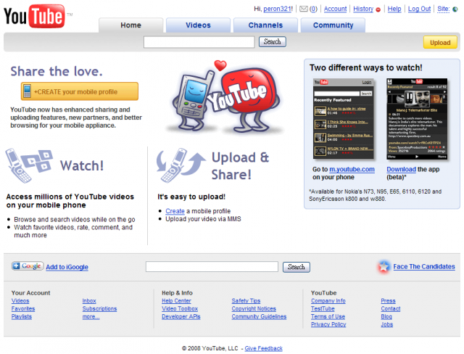Click the yellow Upload button

[x=440, y=42]
